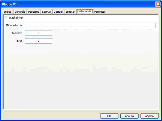Click the resize grip in dialog corner
This screenshot has width=162, height=121.
click(160, 118)
